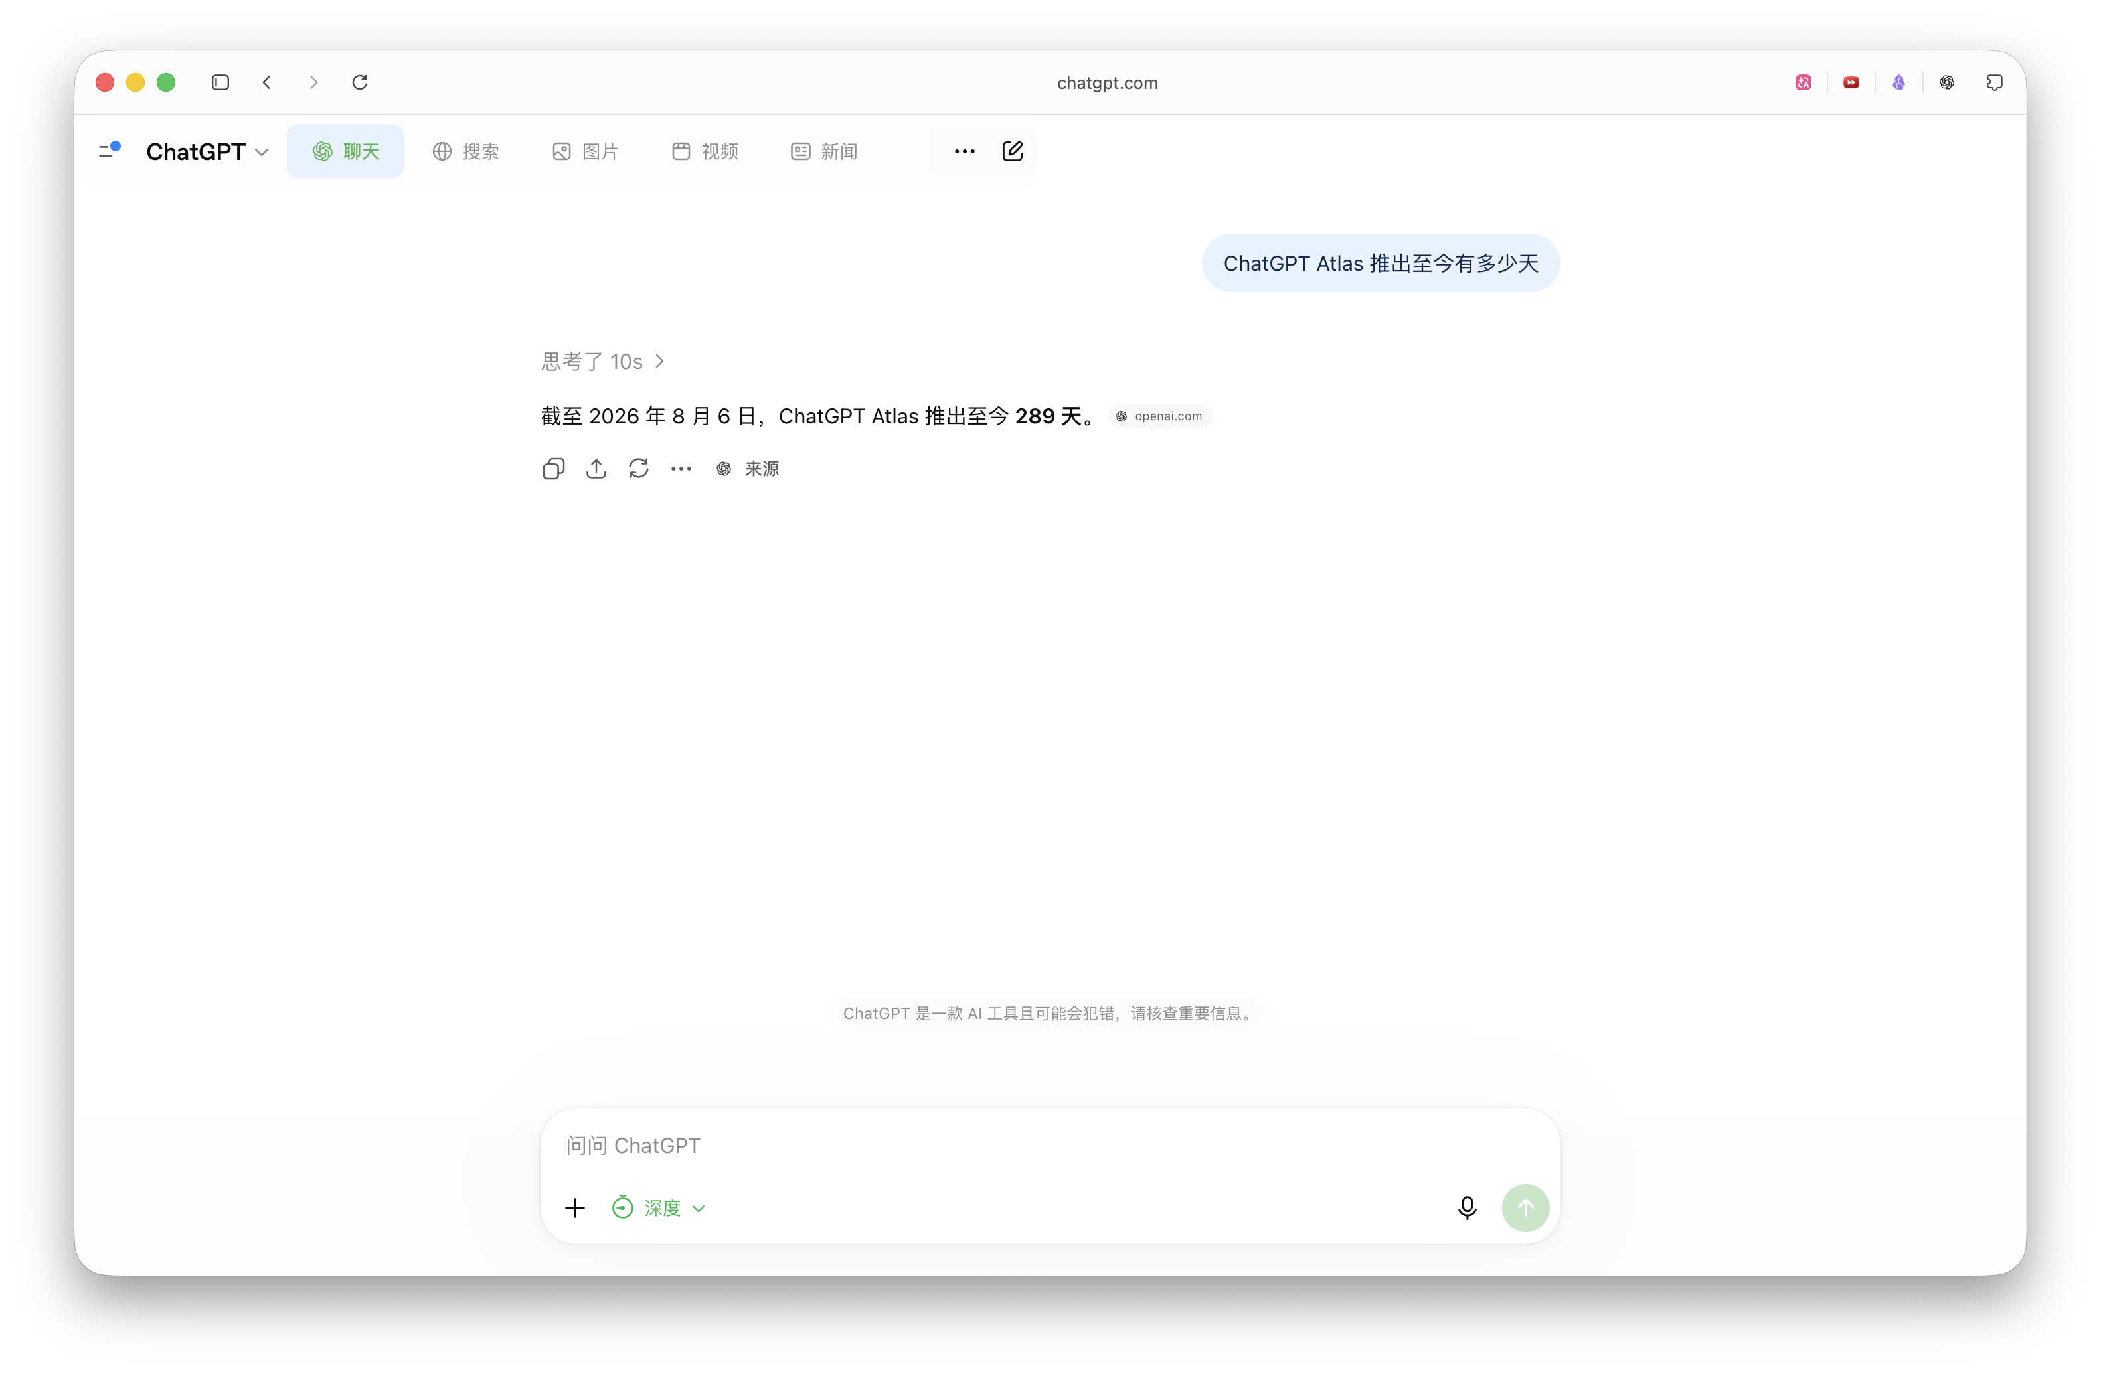2101x1374 pixels.
Task: Focus the 问问 ChatGPT input field
Action: 1050,1146
